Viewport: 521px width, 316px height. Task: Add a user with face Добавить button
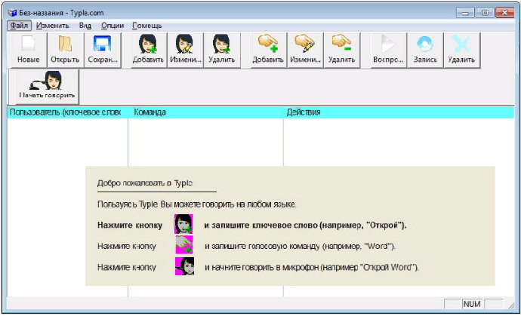click(x=149, y=50)
